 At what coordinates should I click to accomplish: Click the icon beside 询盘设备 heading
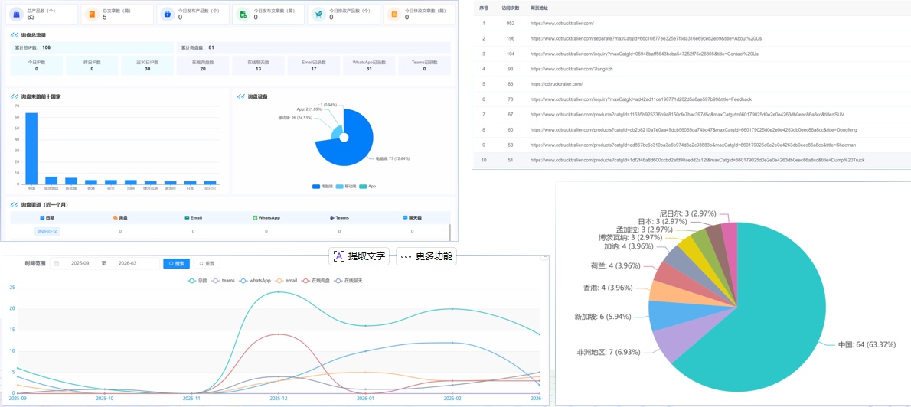coord(241,96)
